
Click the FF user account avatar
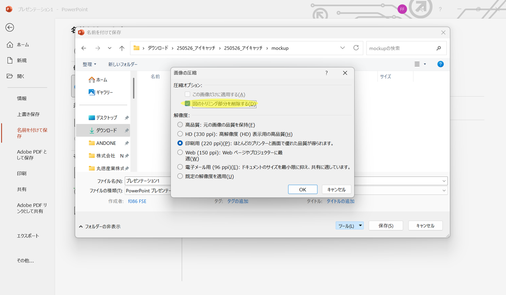(x=402, y=9)
